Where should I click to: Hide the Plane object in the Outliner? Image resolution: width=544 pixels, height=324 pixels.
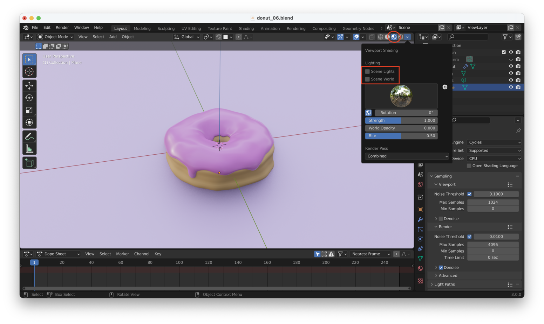(x=511, y=87)
